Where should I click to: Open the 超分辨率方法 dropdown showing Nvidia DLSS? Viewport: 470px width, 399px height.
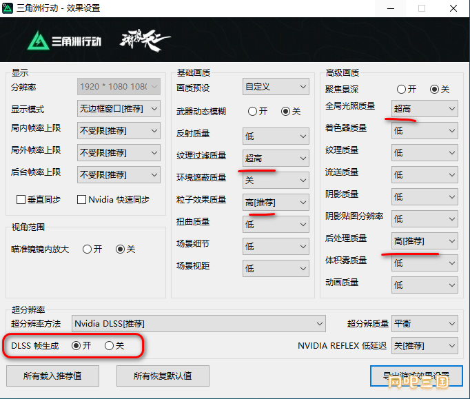coord(198,323)
